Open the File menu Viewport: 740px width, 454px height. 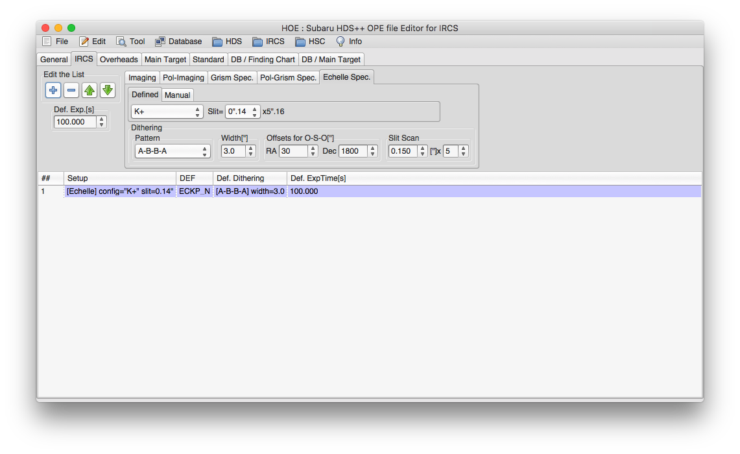[x=55, y=42]
